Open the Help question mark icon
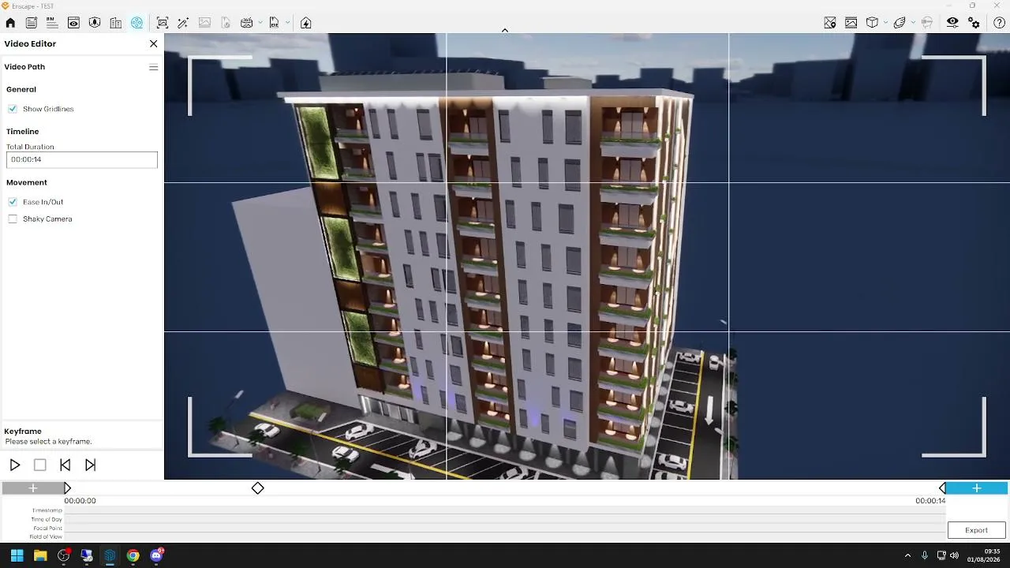 999,23
